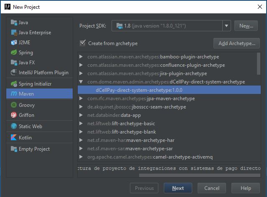Click the New SDK button
The width and height of the screenshot is (267, 197).
(x=246, y=26)
